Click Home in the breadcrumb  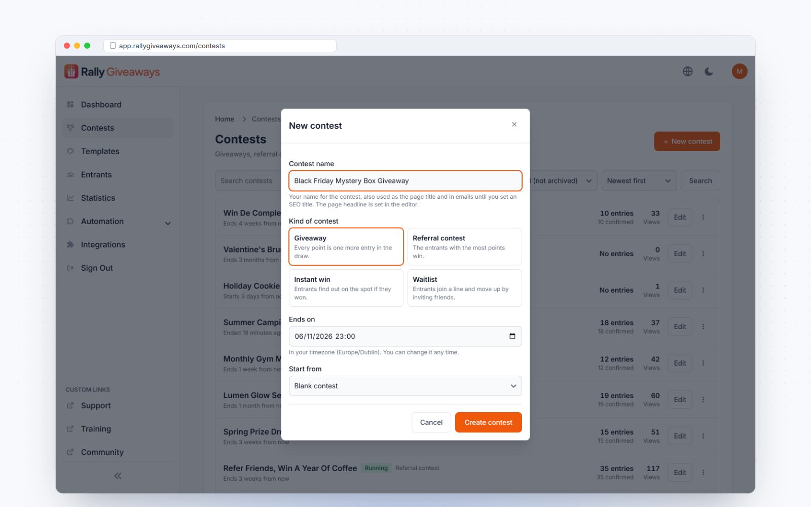[225, 119]
